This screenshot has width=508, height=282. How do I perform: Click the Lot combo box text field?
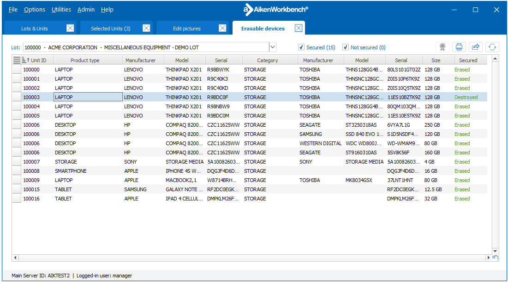click(x=146, y=47)
